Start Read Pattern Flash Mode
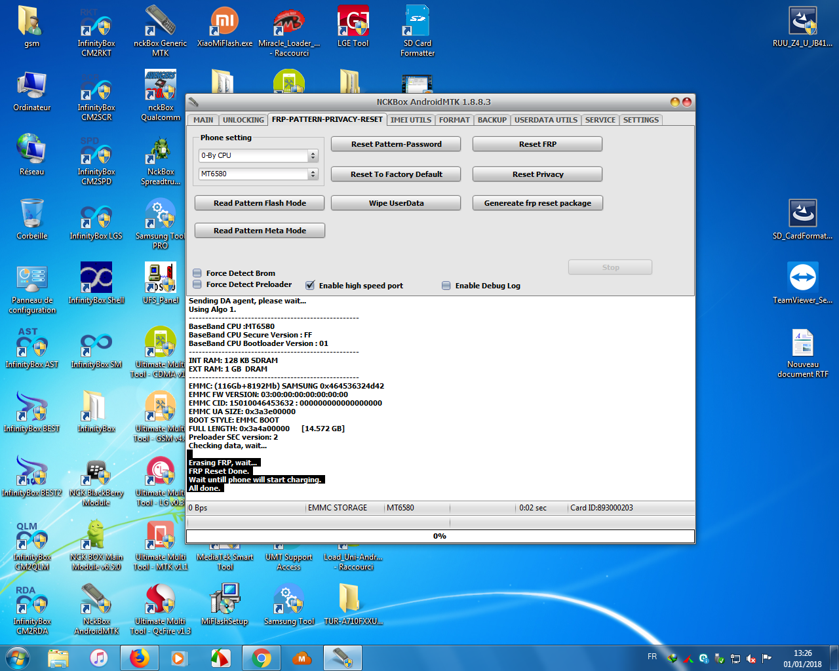The image size is (839, 671). click(260, 203)
